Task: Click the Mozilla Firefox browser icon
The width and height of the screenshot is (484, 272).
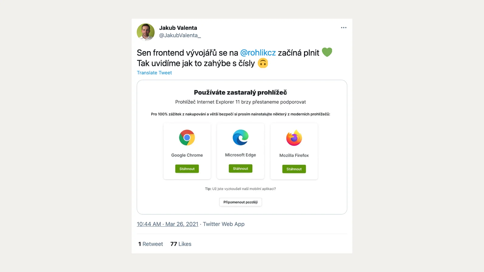Action: coord(294,138)
